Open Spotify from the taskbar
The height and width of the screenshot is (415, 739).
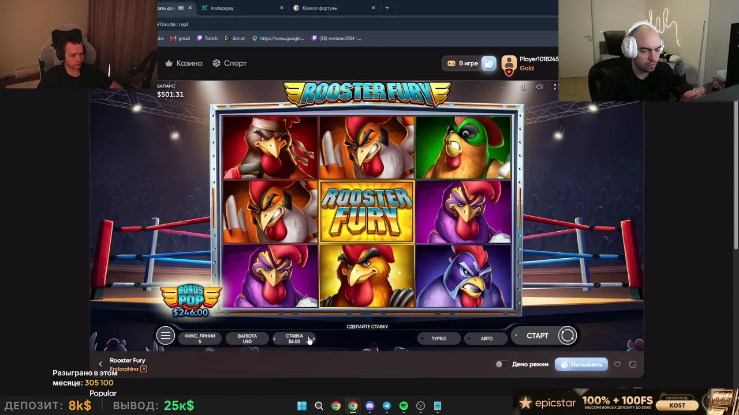pyautogui.click(x=404, y=406)
